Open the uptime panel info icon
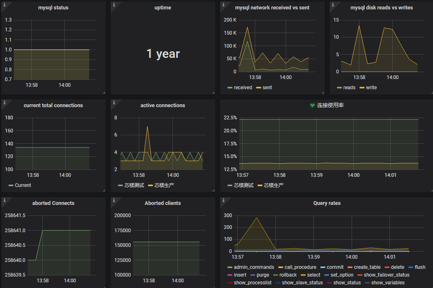Screen dimensions: 433x288 tap(114, 5)
